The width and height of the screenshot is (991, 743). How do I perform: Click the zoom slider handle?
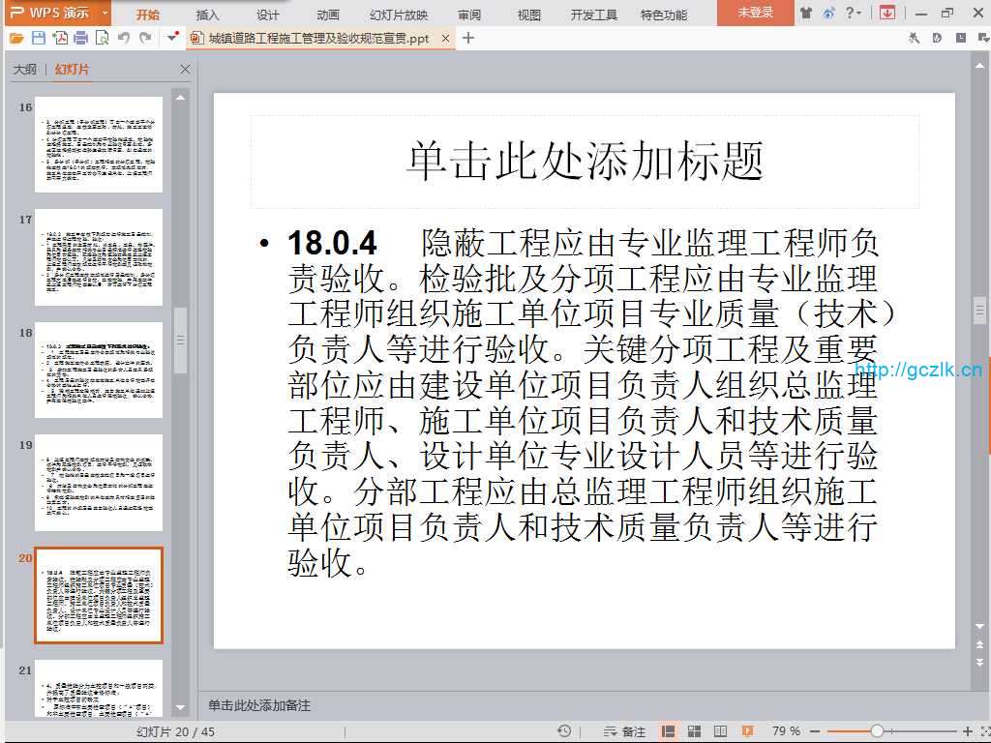(877, 731)
